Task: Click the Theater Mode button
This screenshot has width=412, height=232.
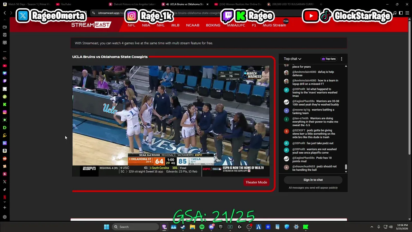Action: (256, 182)
